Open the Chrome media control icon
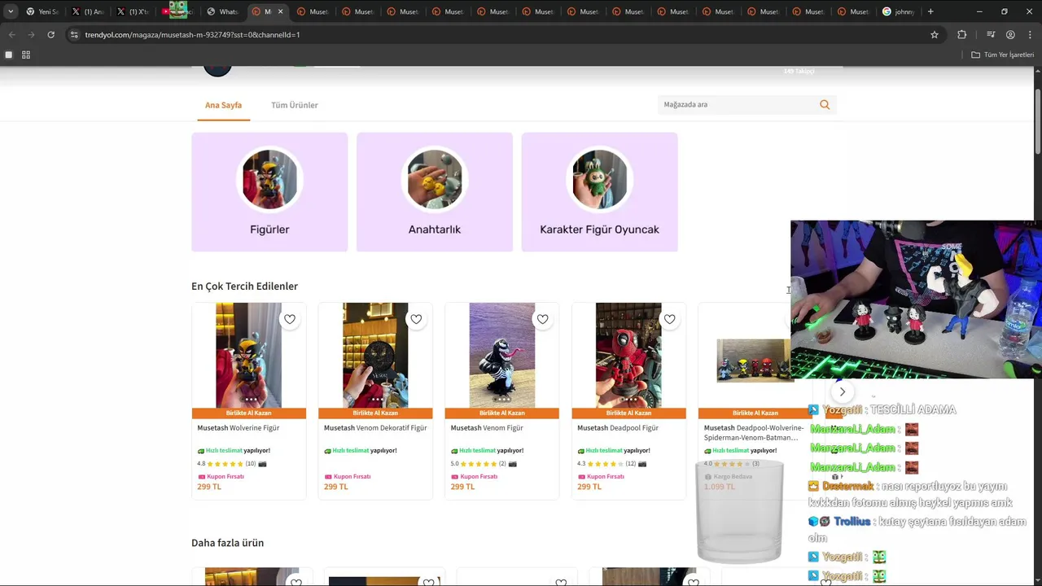The width and height of the screenshot is (1042, 586). click(x=991, y=35)
